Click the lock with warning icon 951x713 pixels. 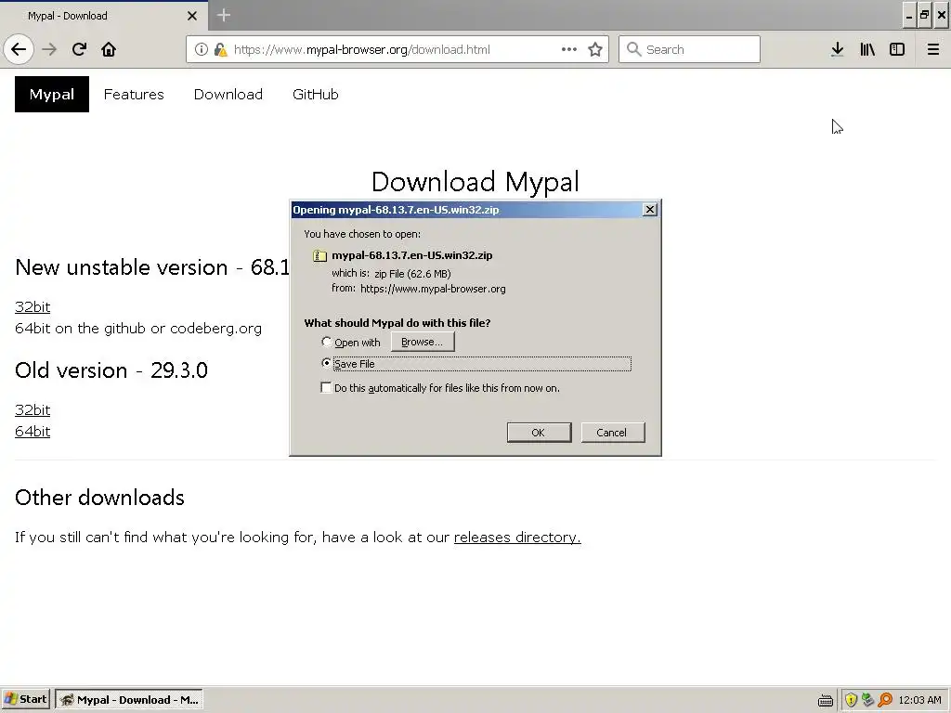pyautogui.click(x=220, y=49)
